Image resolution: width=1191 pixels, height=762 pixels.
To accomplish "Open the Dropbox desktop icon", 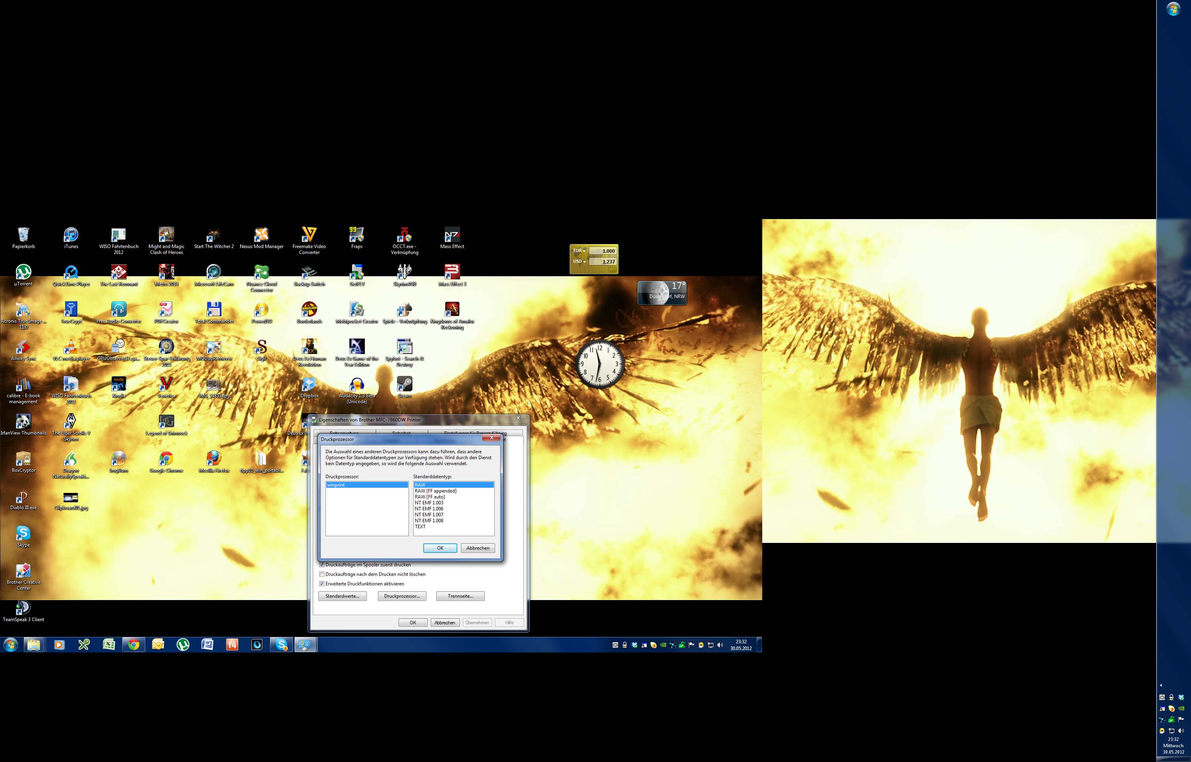I will pyautogui.click(x=309, y=385).
